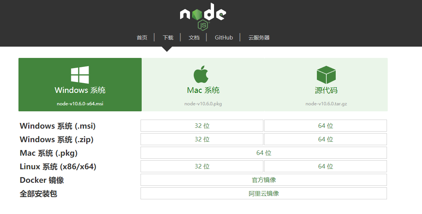Image resolution: width=422 pixels, height=214 pixels.
Task: Open the 首页 home menu item
Action: pyautogui.click(x=142, y=38)
